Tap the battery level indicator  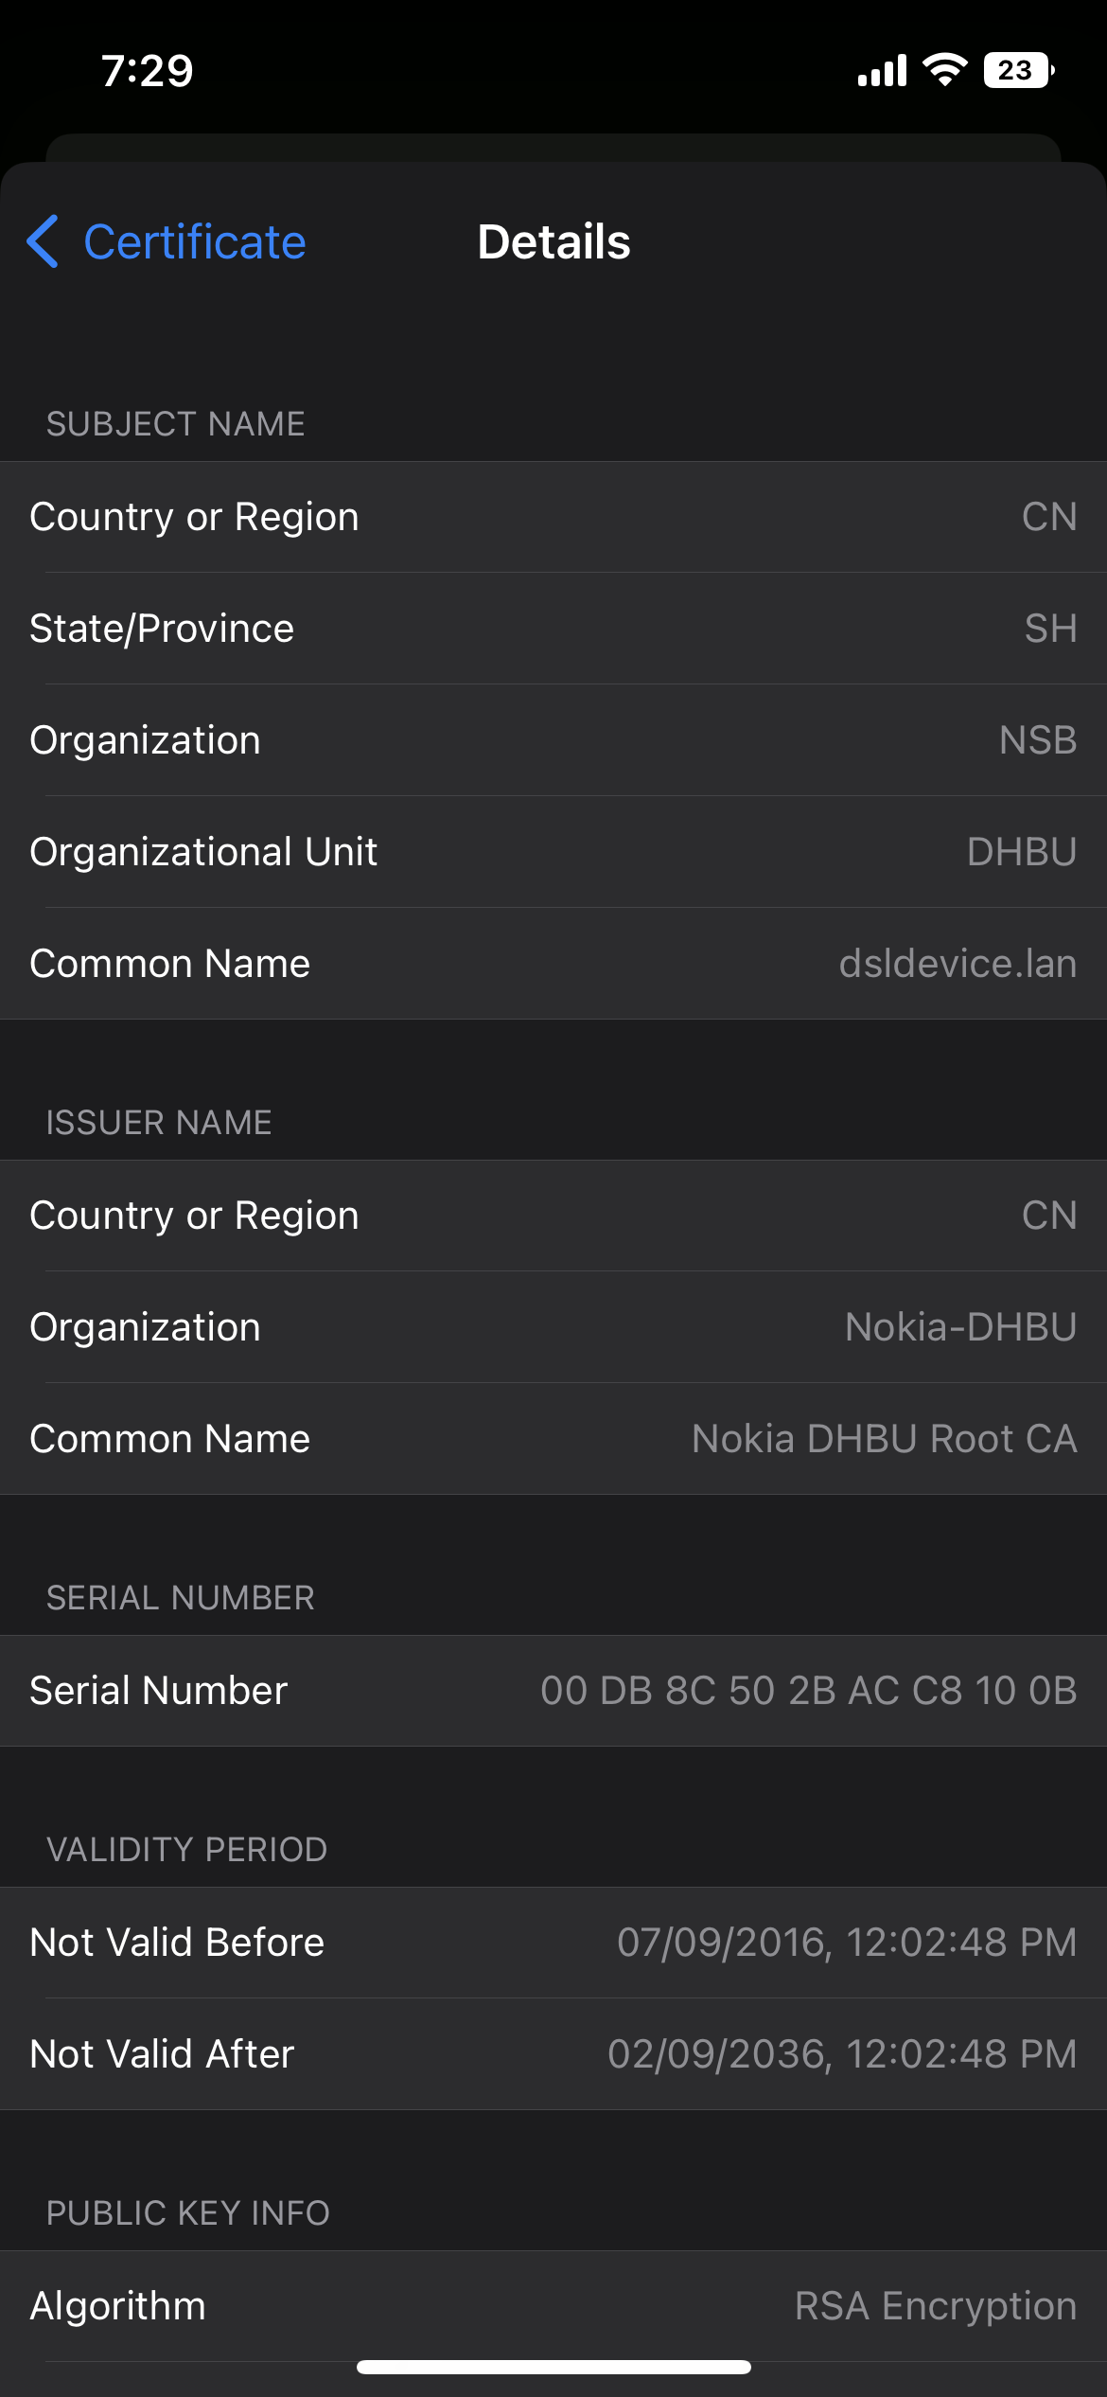click(x=1018, y=70)
